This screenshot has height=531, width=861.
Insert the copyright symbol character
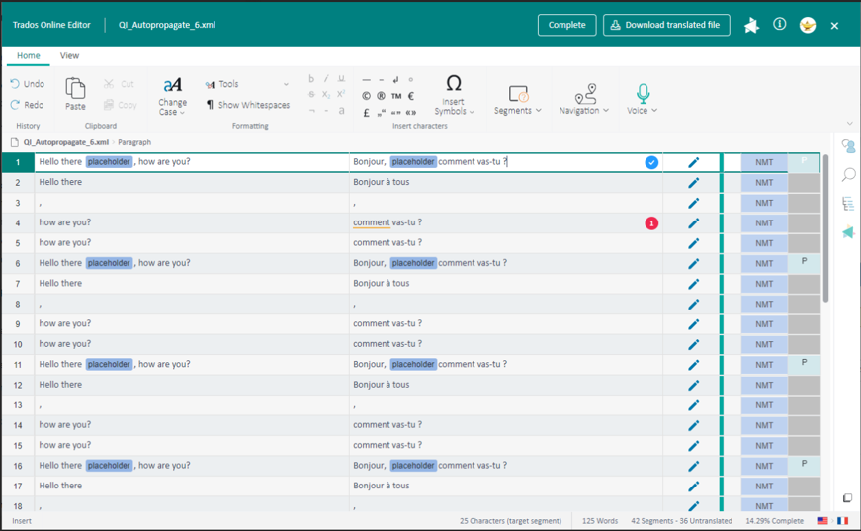tap(366, 96)
